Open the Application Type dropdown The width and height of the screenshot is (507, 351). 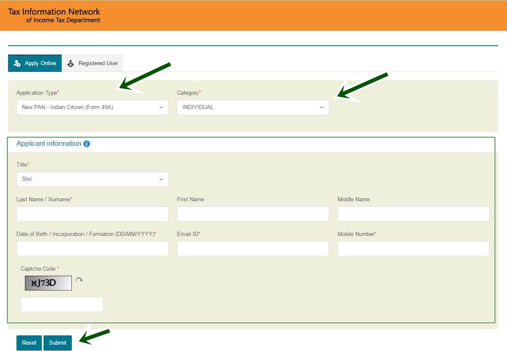(92, 107)
